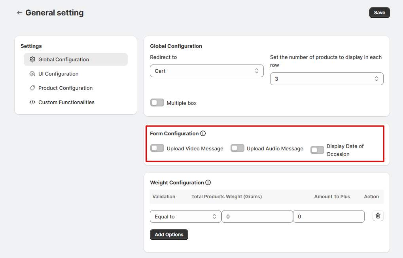The image size is (403, 258).
Task: Click the code icon for Custom Functionalities
Action: (x=32, y=102)
